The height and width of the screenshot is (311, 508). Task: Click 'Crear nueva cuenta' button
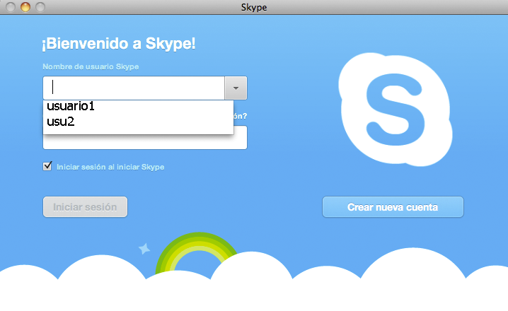[x=393, y=207]
